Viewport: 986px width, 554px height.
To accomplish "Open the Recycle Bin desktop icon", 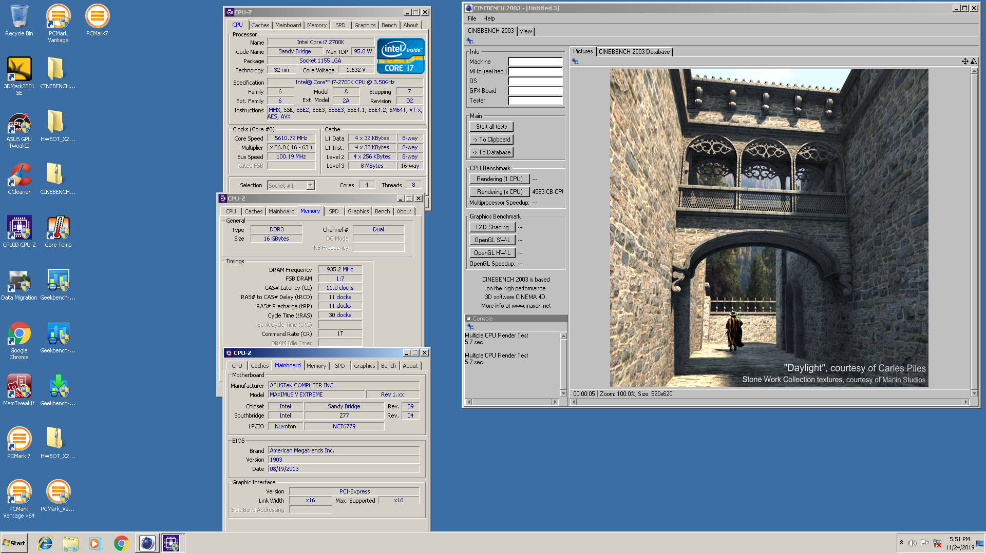I will pos(19,21).
